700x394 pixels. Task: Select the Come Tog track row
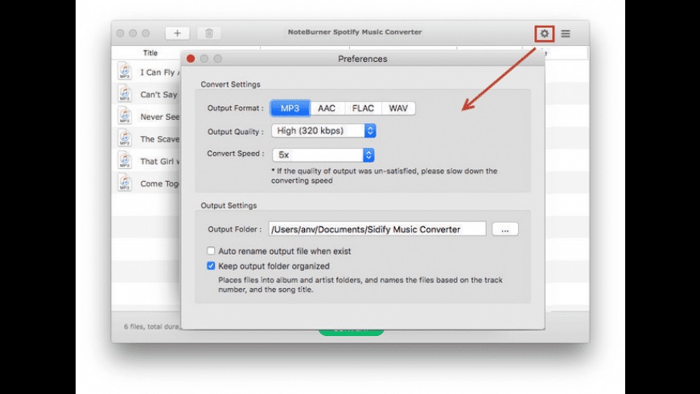pyautogui.click(x=146, y=183)
